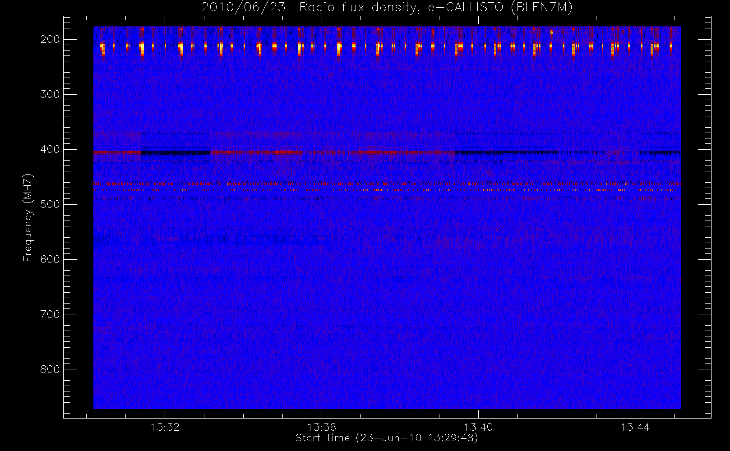Screen dimensions: 730x451
Task: Click the 400 frequency tick label
Action: point(50,149)
